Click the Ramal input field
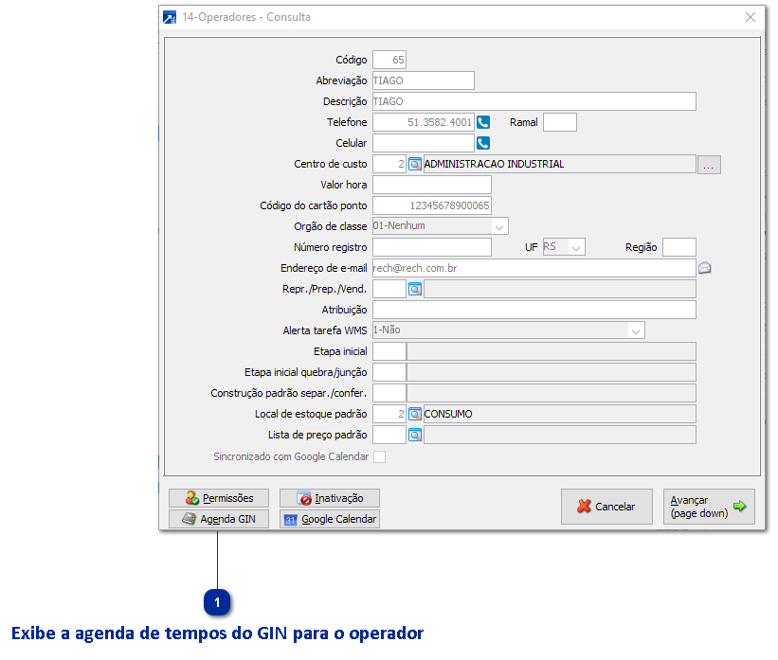 point(560,122)
